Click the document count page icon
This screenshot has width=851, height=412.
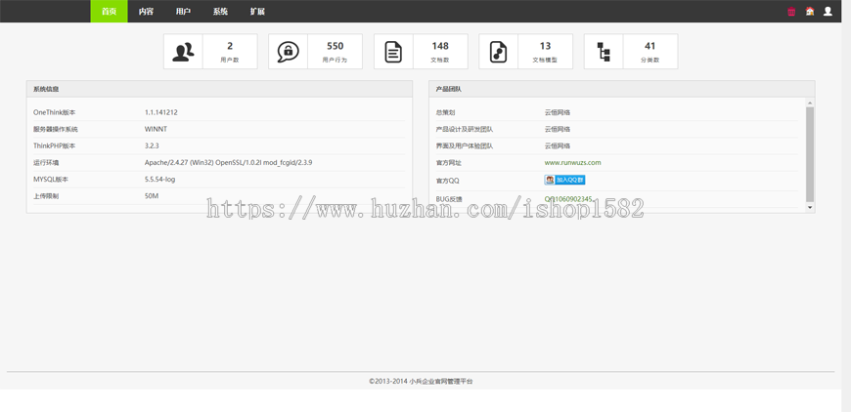click(393, 52)
